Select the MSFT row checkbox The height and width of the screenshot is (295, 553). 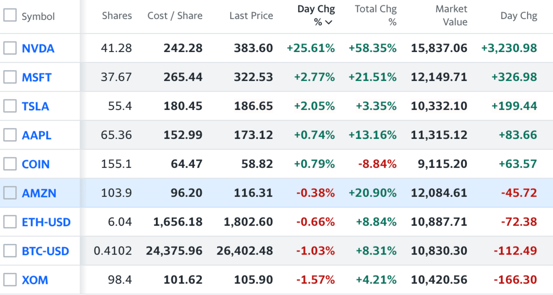coord(10,77)
